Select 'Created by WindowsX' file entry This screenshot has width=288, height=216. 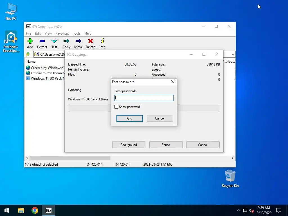coord(45,67)
